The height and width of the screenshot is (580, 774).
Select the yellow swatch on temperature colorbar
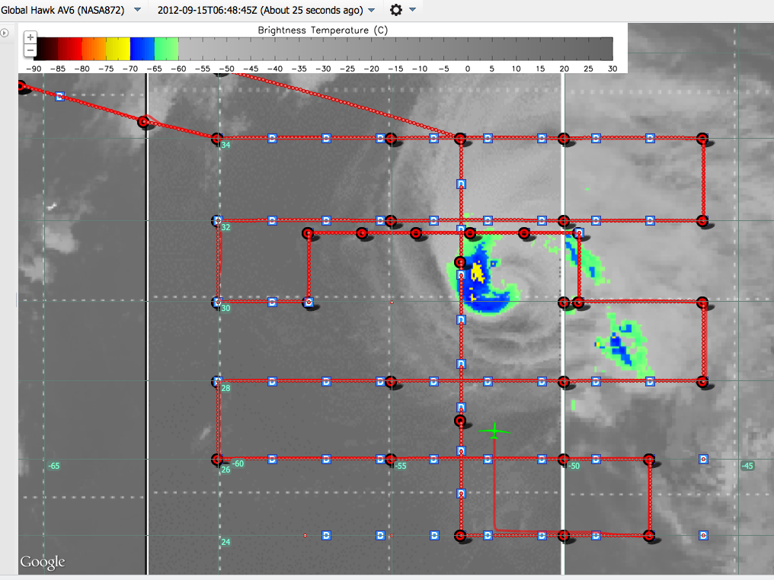coord(118,49)
